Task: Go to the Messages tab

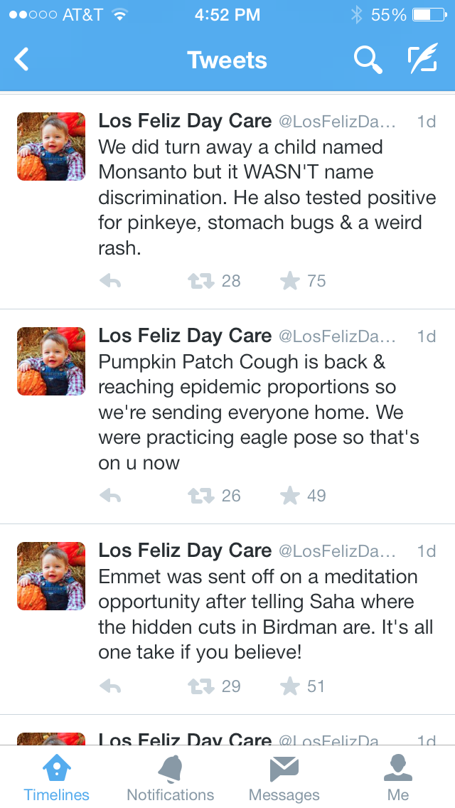Action: coord(284,777)
